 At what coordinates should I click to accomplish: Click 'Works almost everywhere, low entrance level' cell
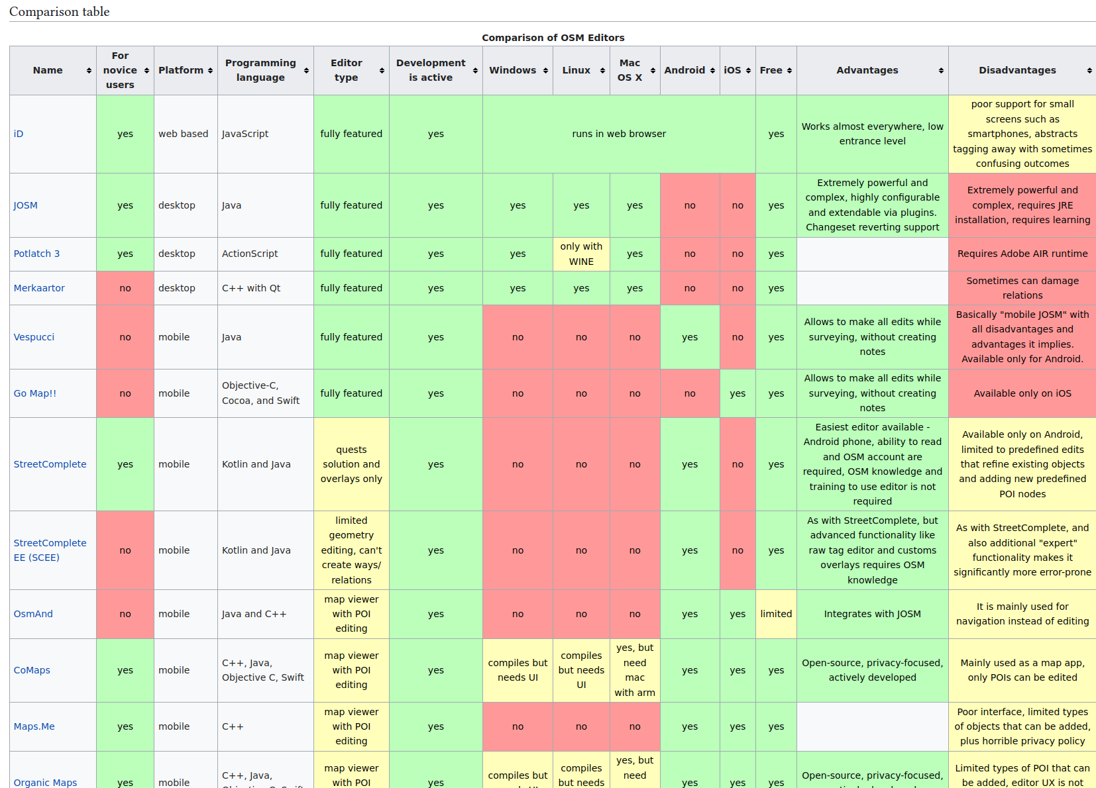click(x=873, y=134)
